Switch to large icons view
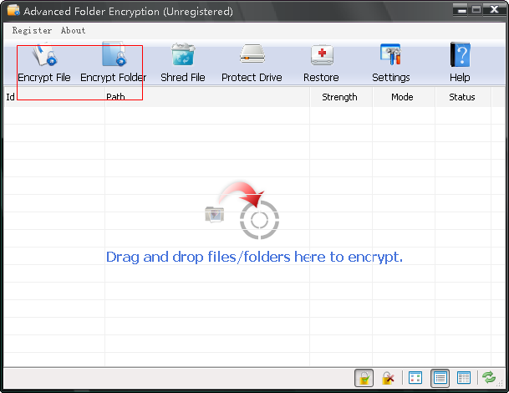 pyautogui.click(x=415, y=378)
